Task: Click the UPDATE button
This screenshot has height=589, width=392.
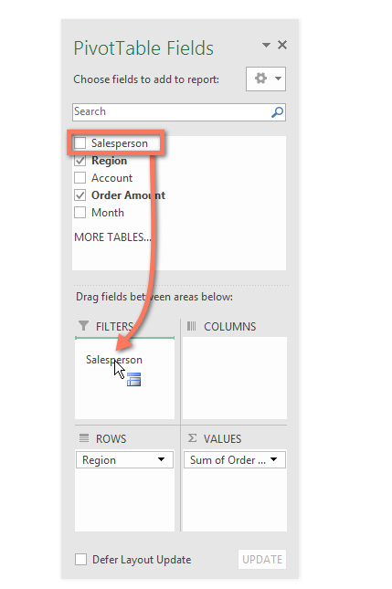Action: 262,560
